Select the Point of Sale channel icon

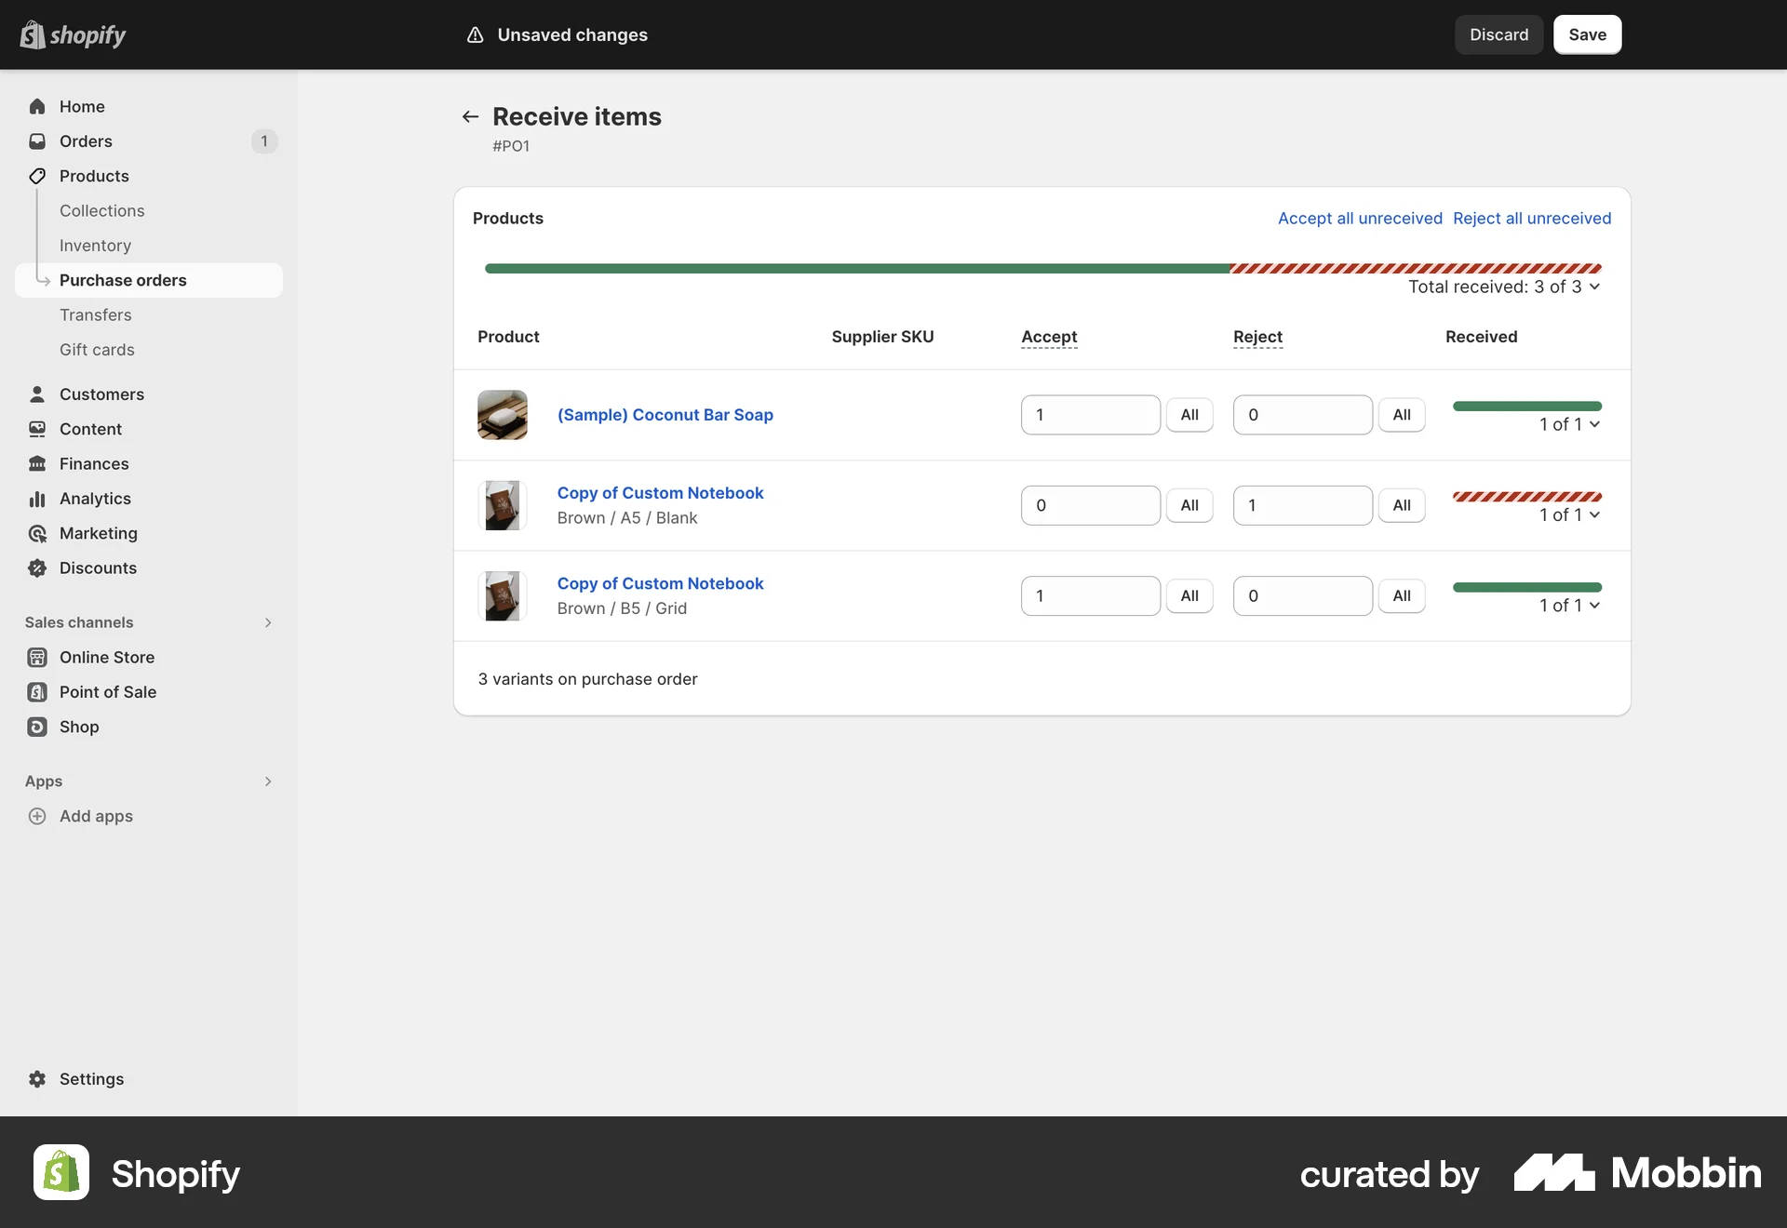point(37,691)
